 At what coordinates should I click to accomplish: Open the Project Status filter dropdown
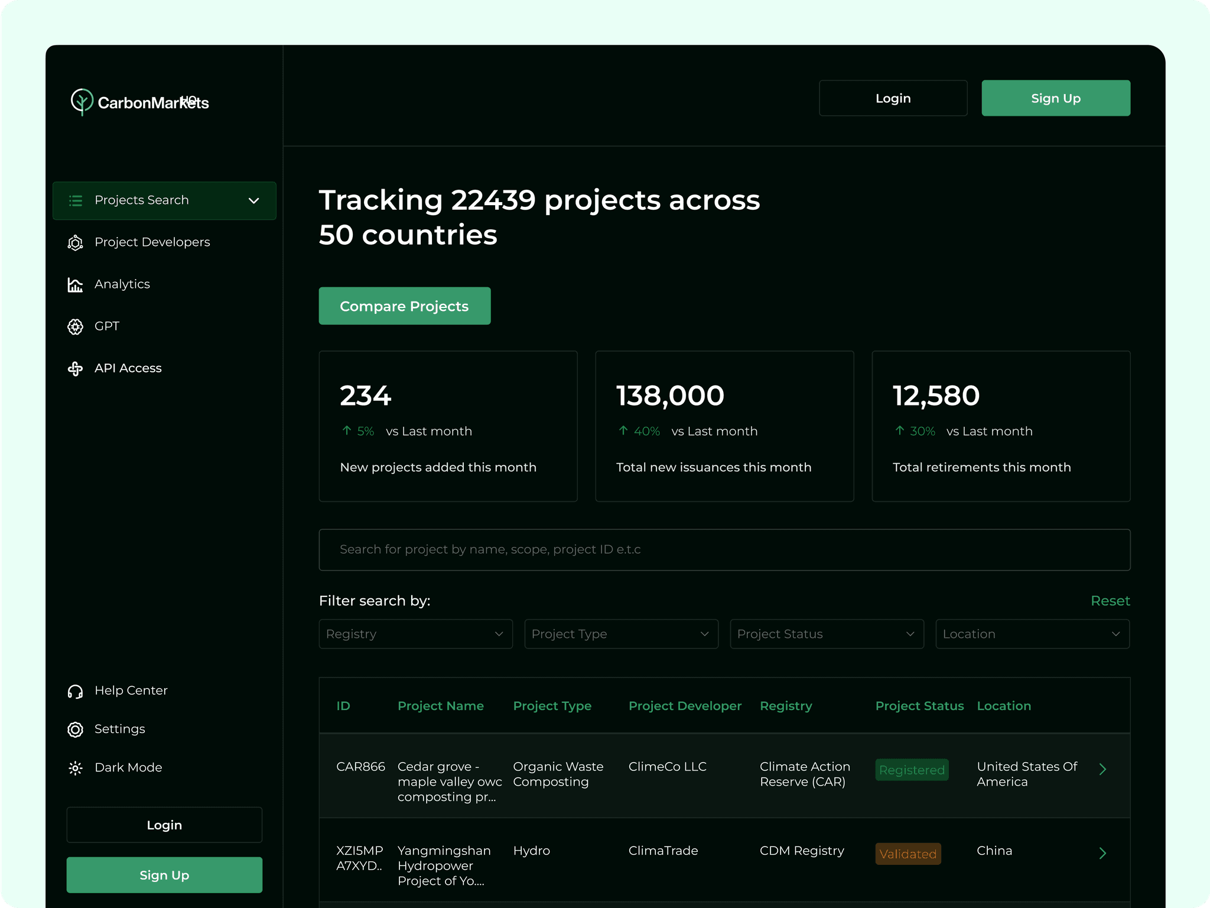pyautogui.click(x=827, y=634)
